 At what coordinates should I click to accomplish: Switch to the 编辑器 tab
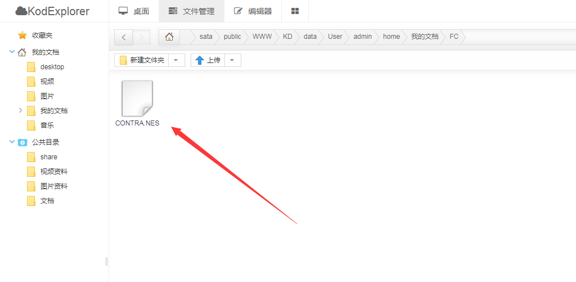[x=253, y=11]
